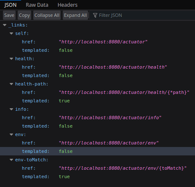Collapse the env node
The width and height of the screenshot is (195, 187).
coord(11,135)
